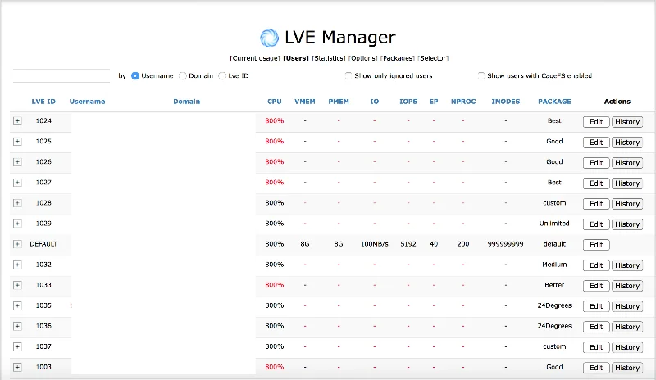Image resolution: width=656 pixels, height=380 pixels.
Task: Open the Current usage tab
Action: pos(255,58)
